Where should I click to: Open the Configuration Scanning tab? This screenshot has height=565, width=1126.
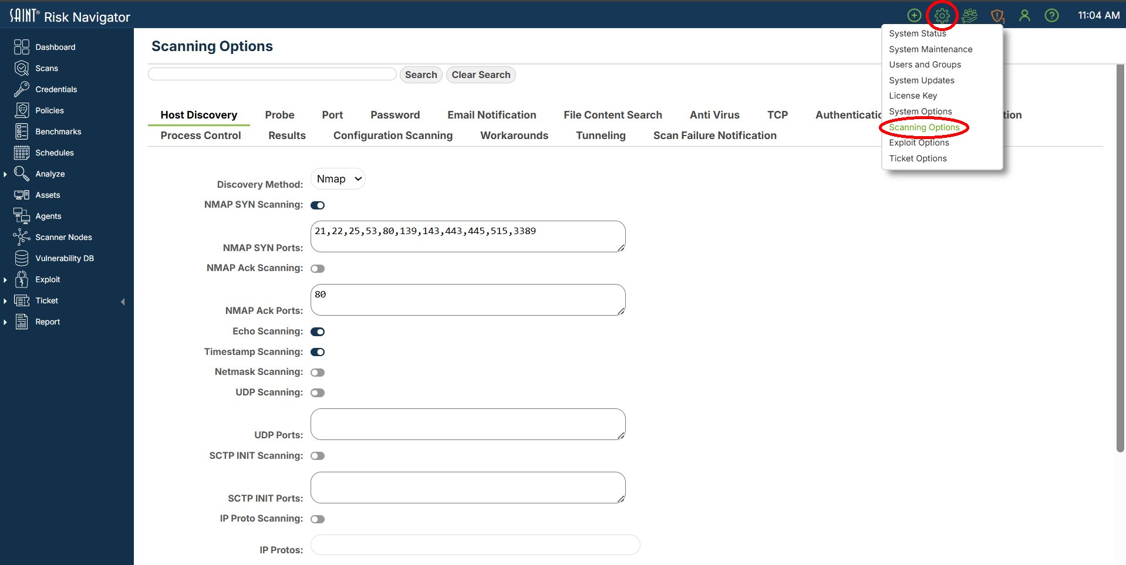tap(393, 136)
